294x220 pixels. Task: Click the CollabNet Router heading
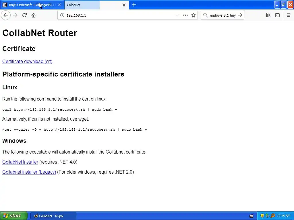point(40,33)
